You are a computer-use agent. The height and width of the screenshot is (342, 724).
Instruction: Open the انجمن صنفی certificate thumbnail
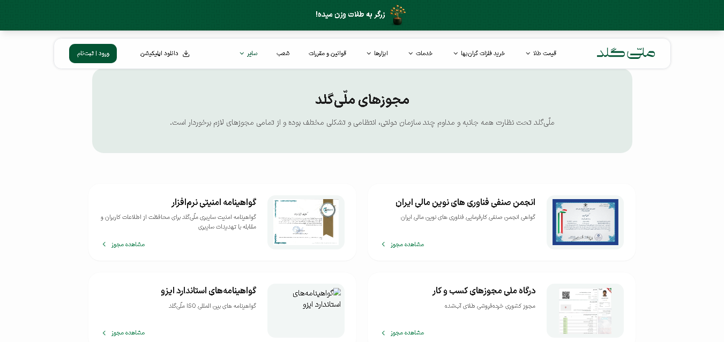tap(585, 222)
